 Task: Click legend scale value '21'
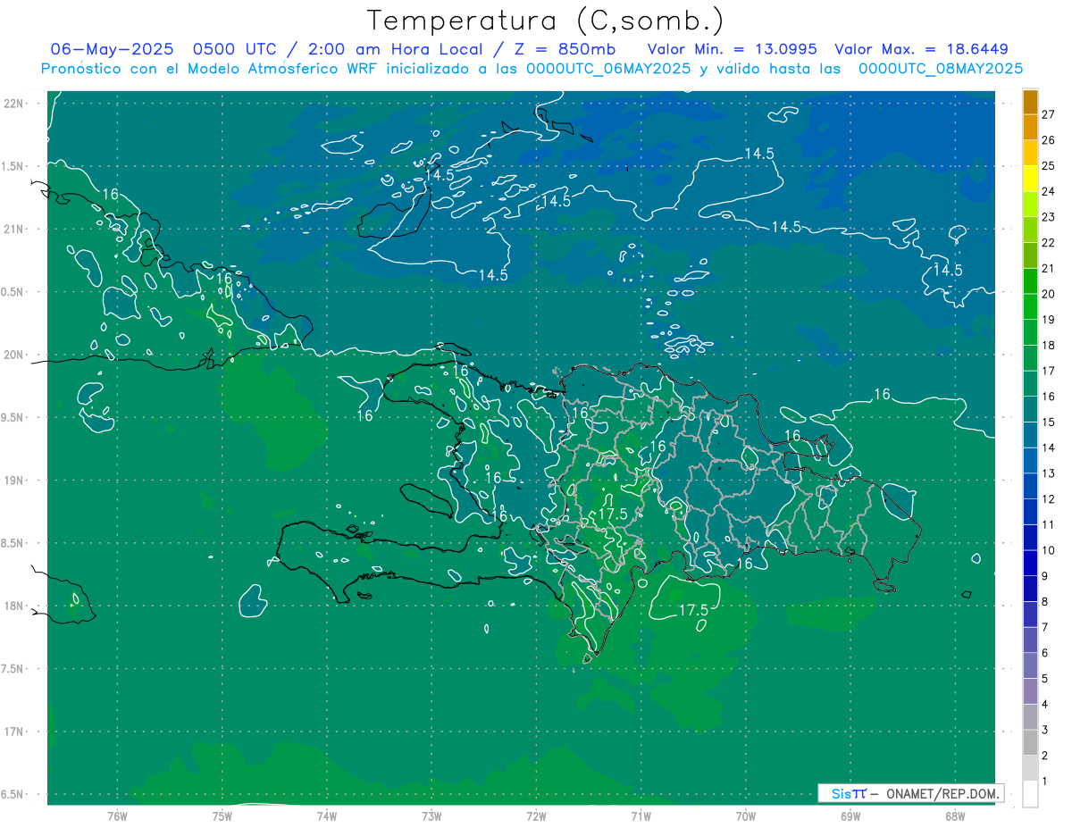point(1049,268)
